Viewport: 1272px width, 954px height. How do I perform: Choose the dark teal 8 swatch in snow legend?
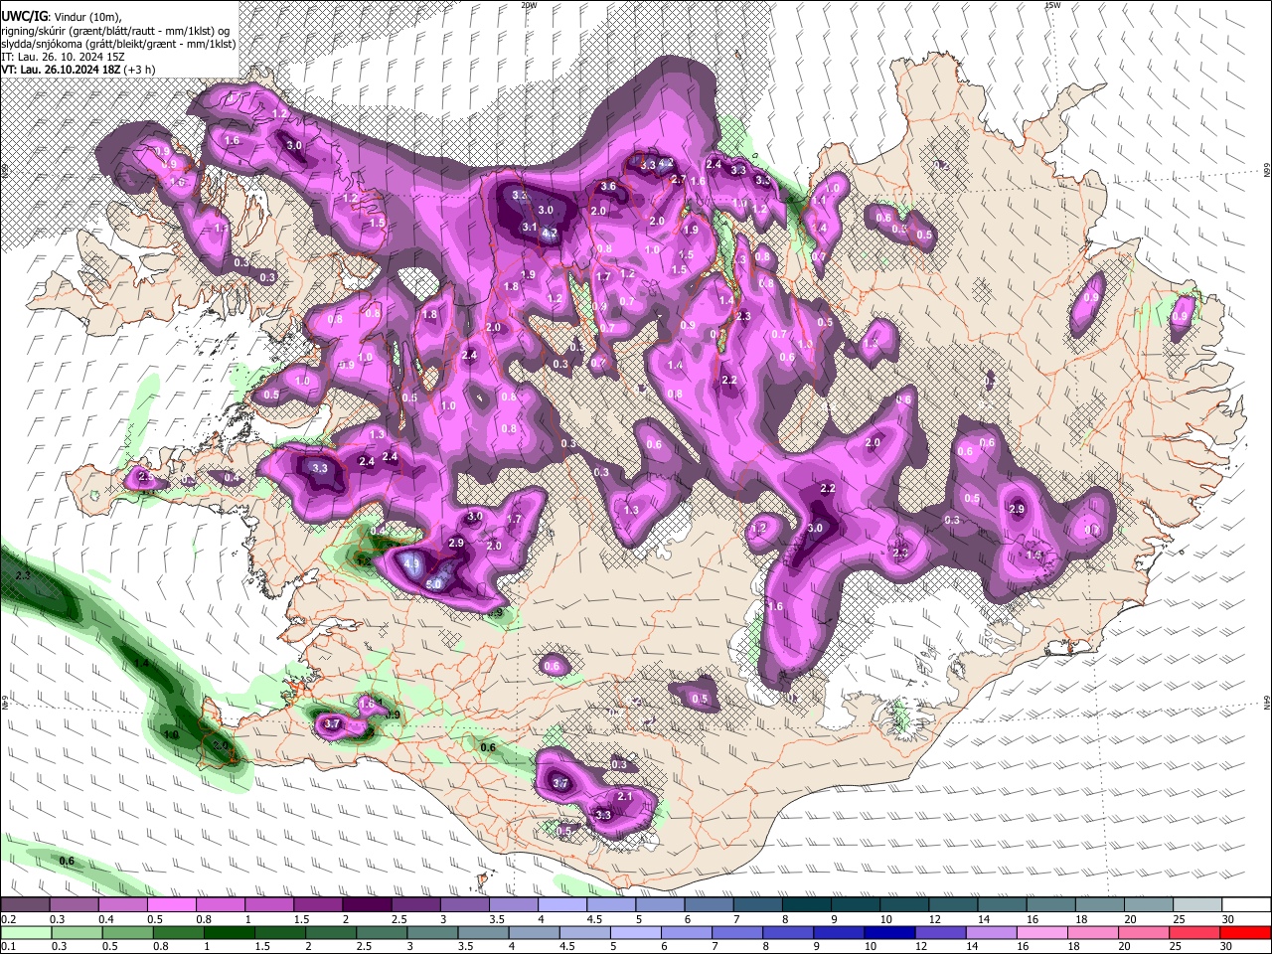click(x=807, y=904)
